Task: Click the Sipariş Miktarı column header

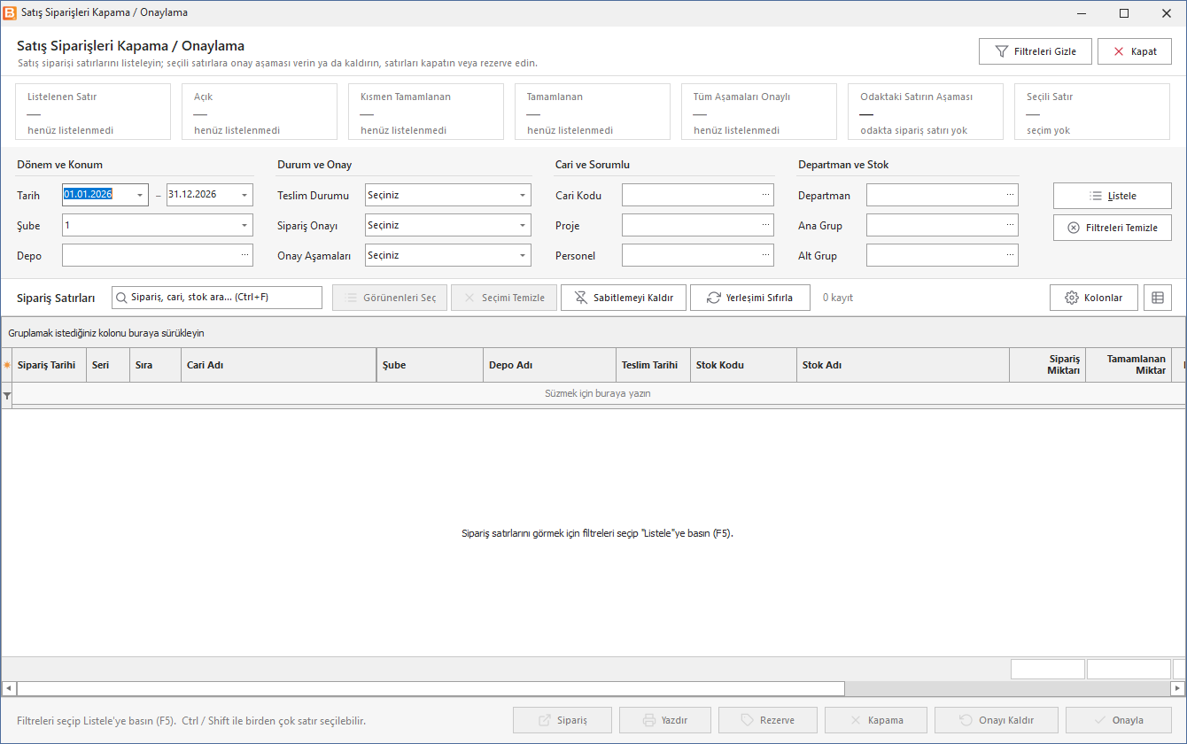Action: click(1047, 365)
